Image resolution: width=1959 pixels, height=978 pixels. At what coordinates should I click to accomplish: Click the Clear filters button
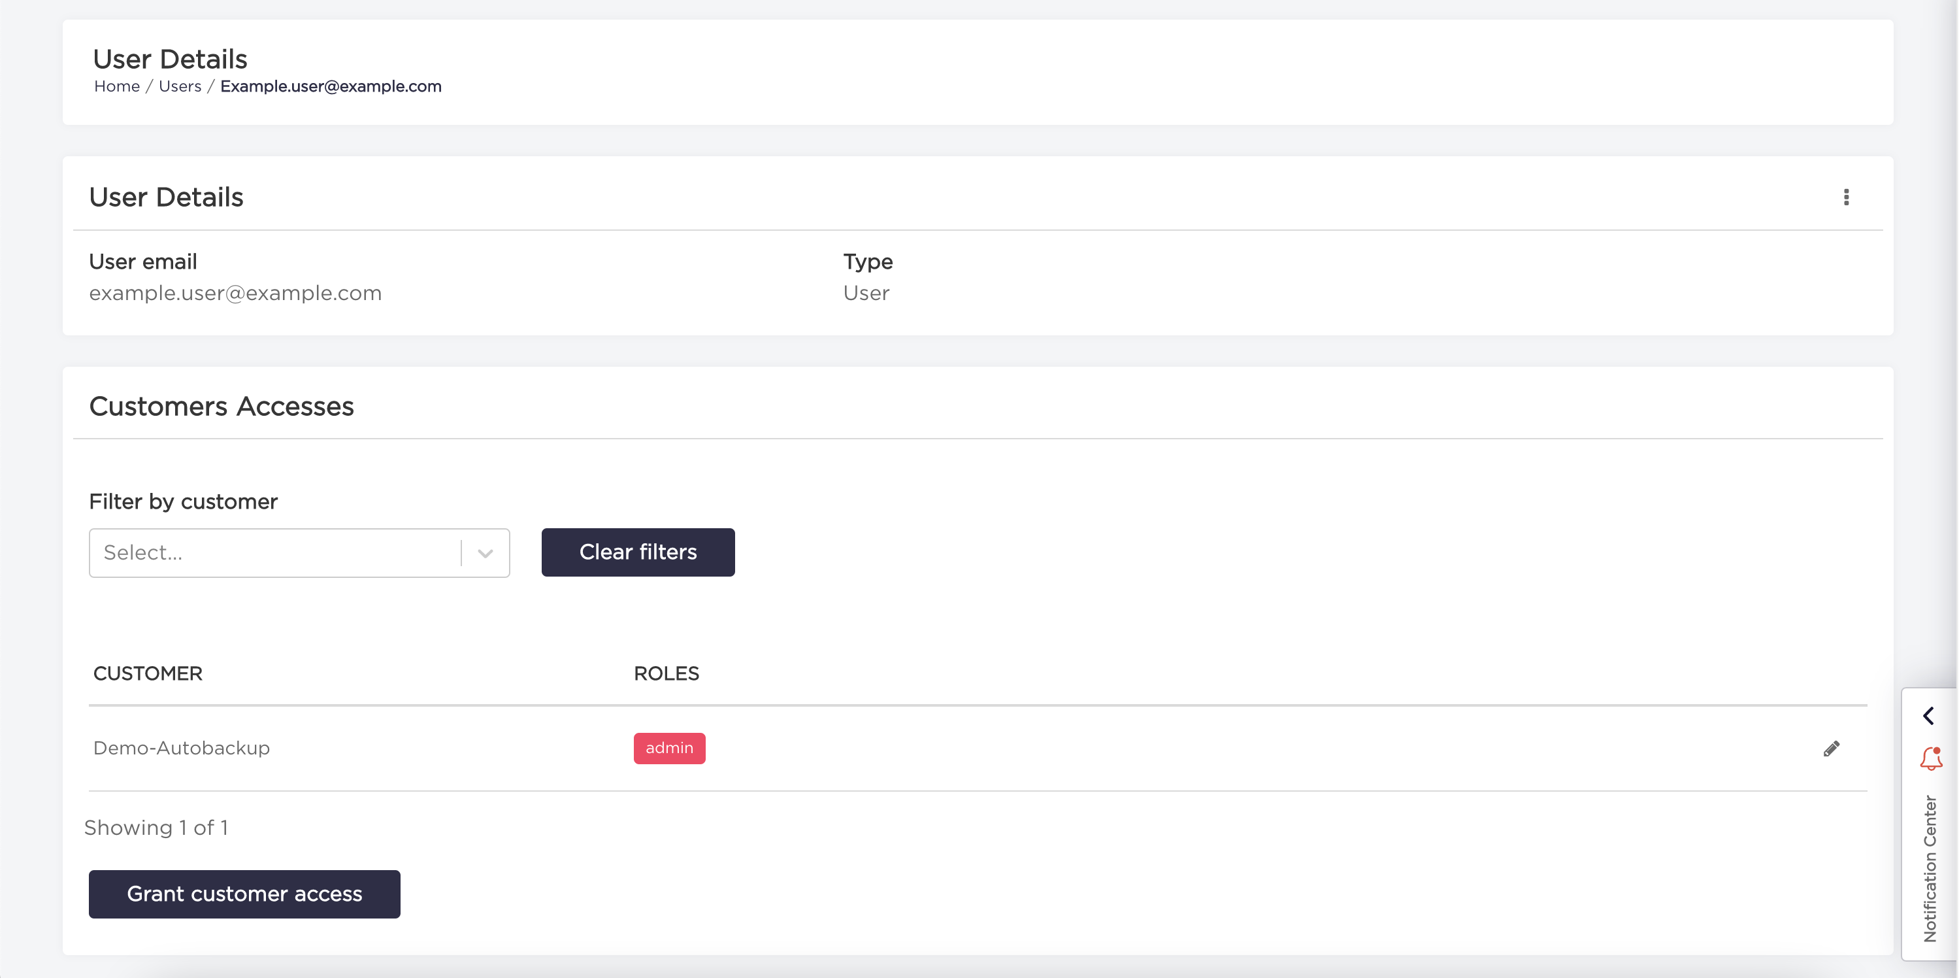[x=638, y=552]
